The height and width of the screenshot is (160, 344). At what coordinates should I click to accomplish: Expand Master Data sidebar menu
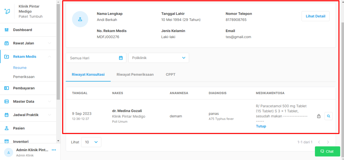(x=28, y=101)
